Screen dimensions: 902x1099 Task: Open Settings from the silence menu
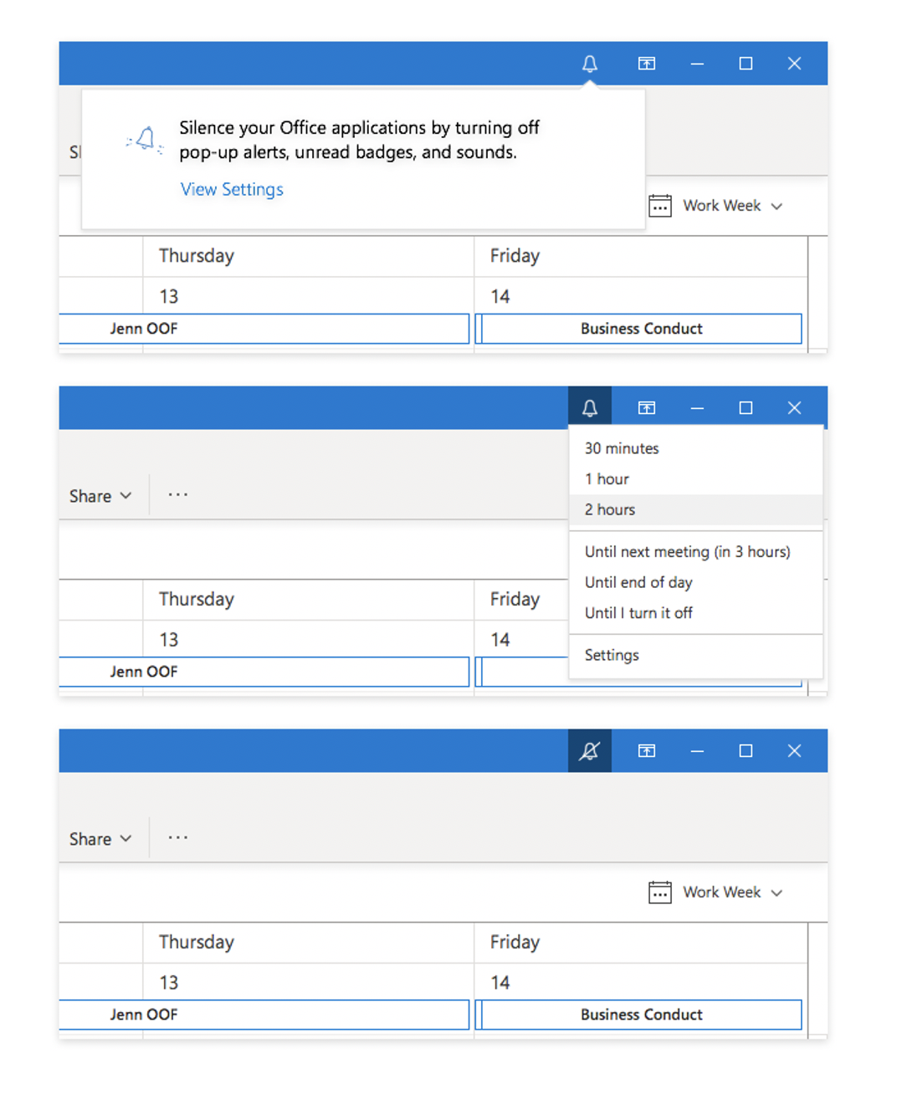612,655
